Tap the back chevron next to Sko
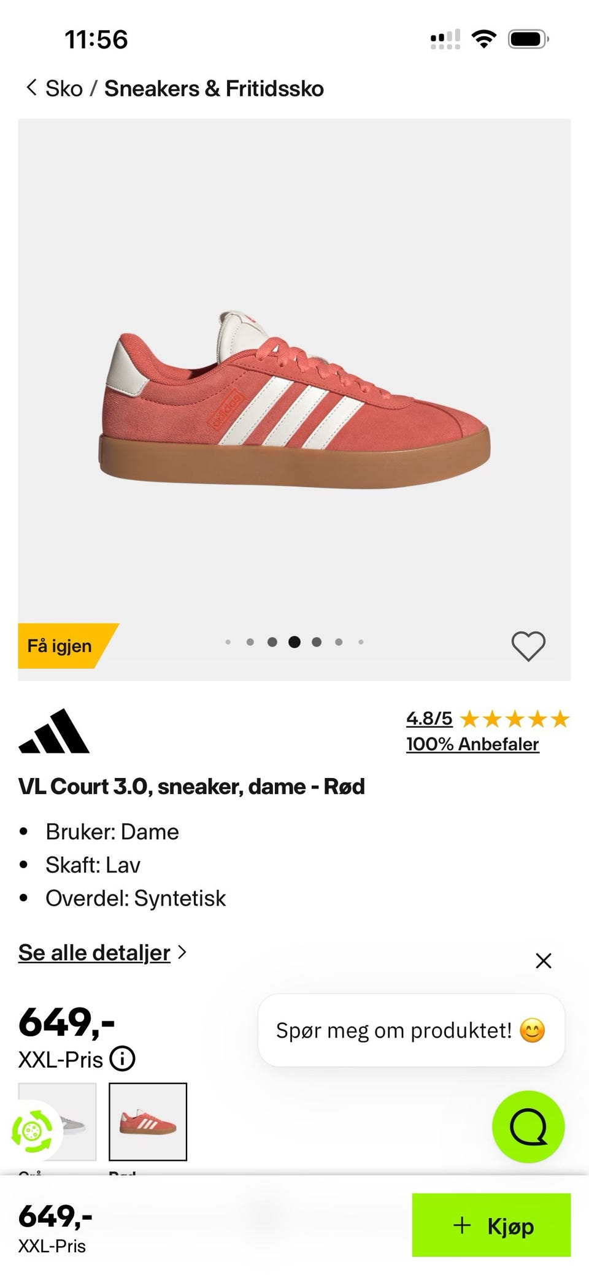The height and width of the screenshot is (1275, 589). tap(31, 88)
